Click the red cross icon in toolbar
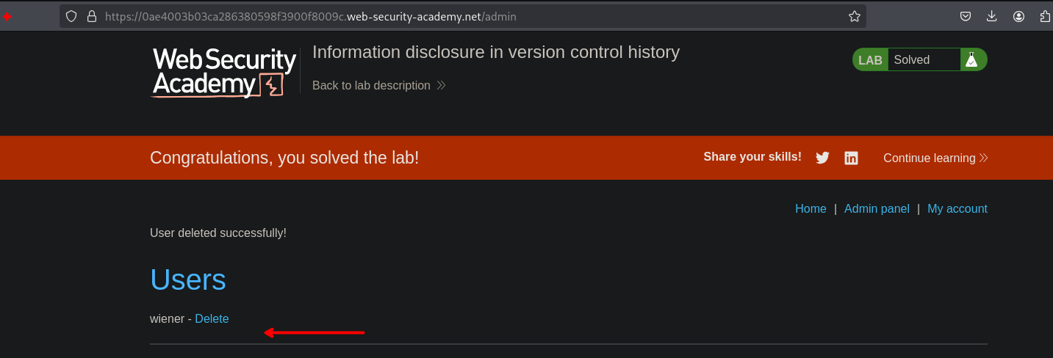 coord(7,16)
